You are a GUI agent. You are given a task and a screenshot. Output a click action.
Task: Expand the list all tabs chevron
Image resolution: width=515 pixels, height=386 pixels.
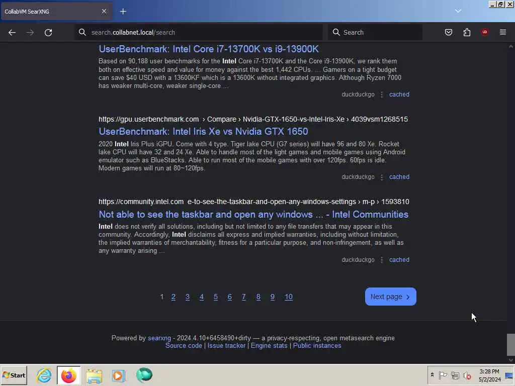(458, 11)
